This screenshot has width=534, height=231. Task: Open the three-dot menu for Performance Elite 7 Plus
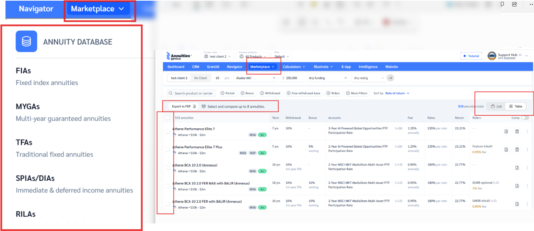(x=527, y=149)
